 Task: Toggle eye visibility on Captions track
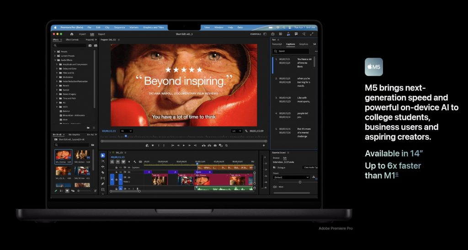tap(129, 167)
